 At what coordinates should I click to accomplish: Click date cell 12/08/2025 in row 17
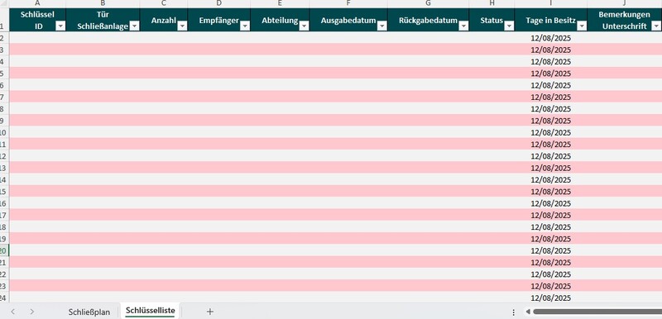pos(550,215)
